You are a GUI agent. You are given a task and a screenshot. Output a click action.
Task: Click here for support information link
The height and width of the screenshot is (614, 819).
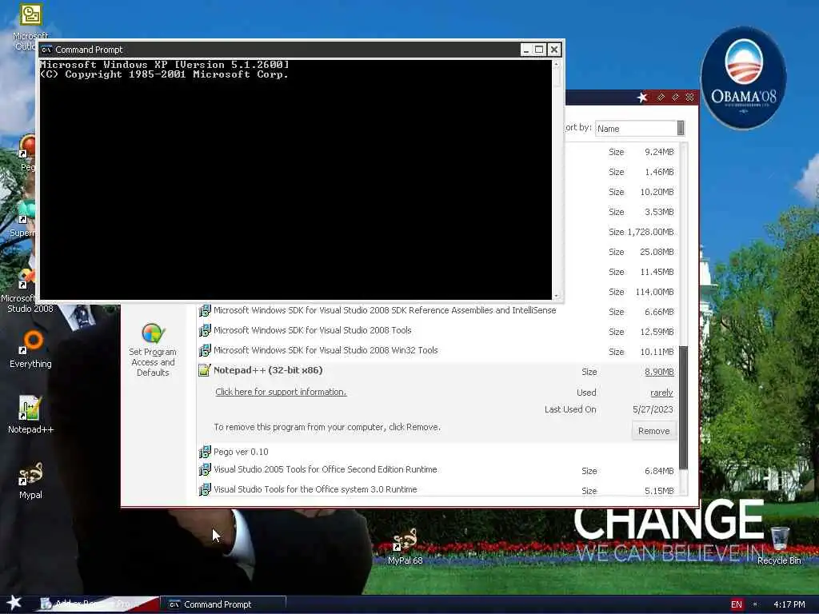click(x=281, y=392)
